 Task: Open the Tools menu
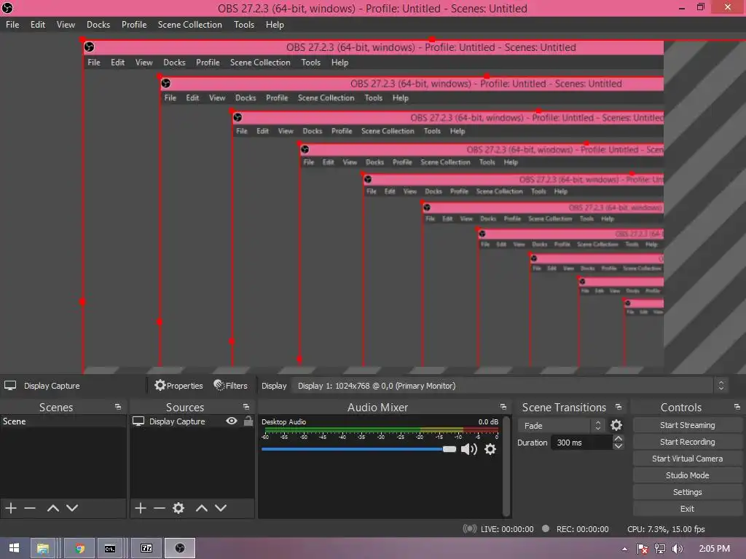click(x=243, y=25)
